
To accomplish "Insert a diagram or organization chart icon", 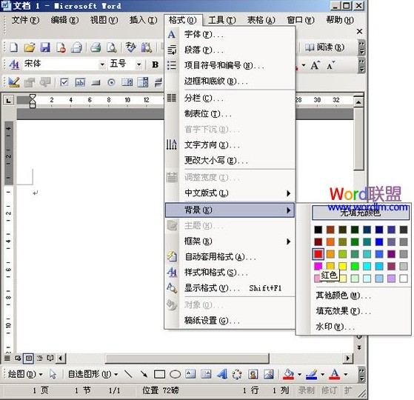I will click(237, 374).
